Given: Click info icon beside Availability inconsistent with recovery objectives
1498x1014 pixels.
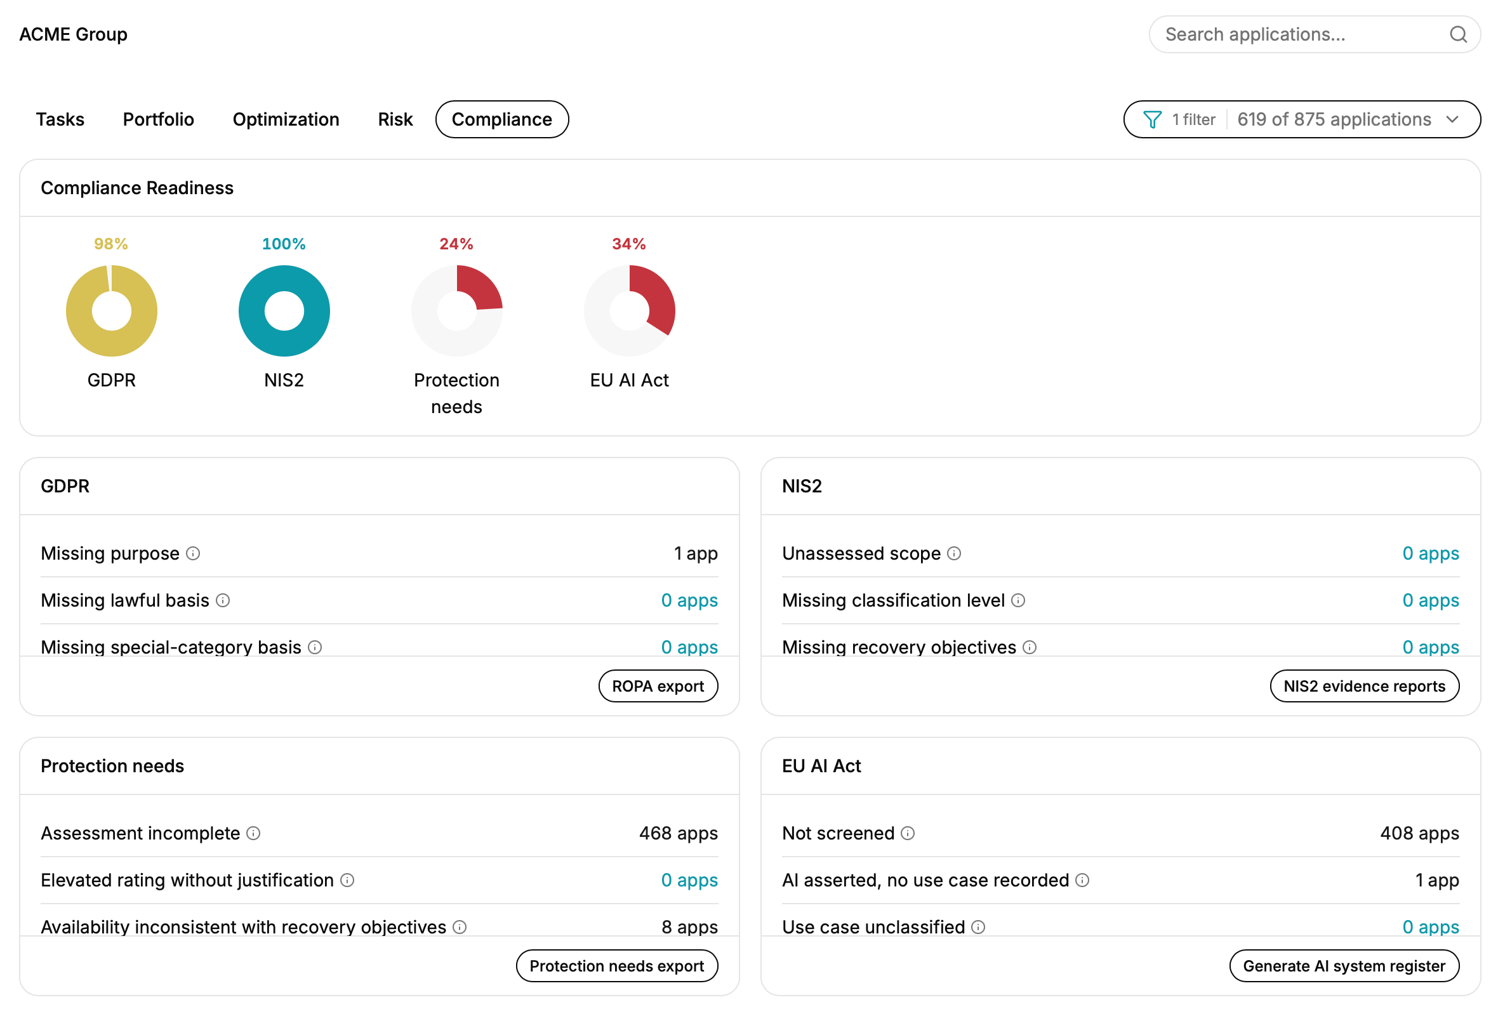Looking at the screenshot, I should 460,926.
